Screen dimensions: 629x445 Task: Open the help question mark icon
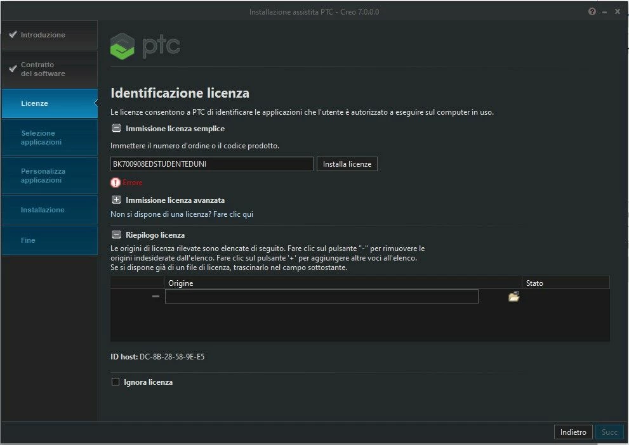pos(592,11)
